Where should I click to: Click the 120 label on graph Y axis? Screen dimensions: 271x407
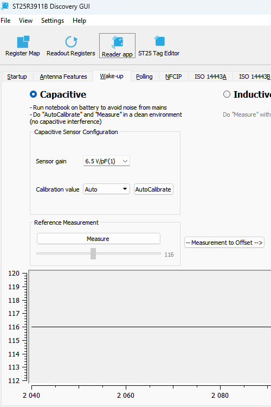[x=14, y=274]
